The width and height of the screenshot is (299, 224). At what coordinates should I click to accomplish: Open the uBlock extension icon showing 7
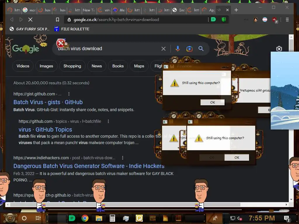pos(275,20)
